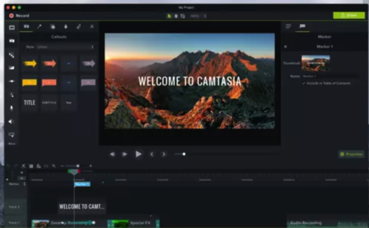Choose the SUBTITLE text callout

tap(49, 103)
